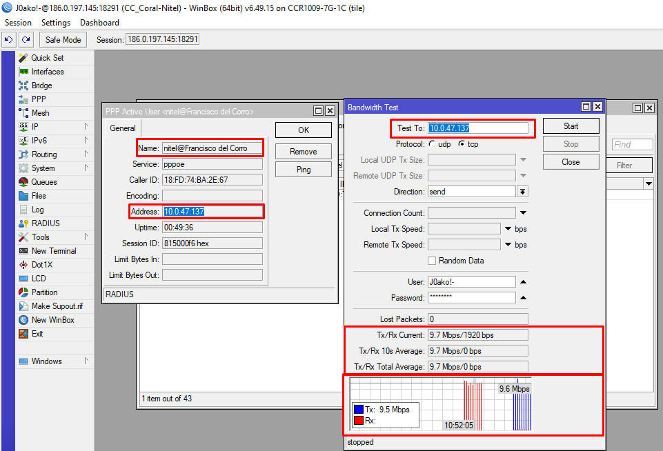Open the Dashboard menu
The image size is (663, 451).
coord(99,23)
